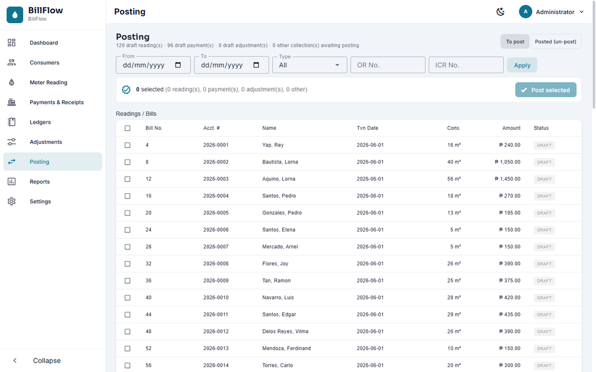
Task: Click the Acct. # column header
Action: pos(211,129)
